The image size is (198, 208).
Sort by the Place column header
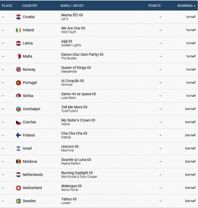(7, 6)
